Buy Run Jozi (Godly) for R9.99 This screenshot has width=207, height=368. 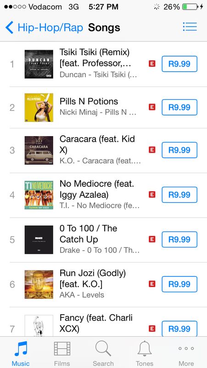tap(179, 284)
